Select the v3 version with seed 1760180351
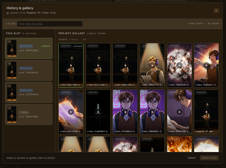 (29, 71)
